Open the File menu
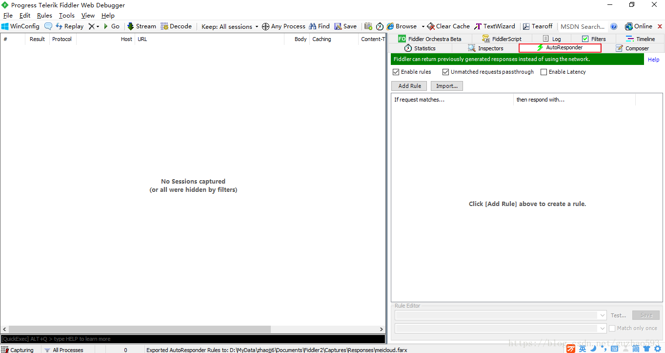The height and width of the screenshot is (353, 665). tap(8, 16)
